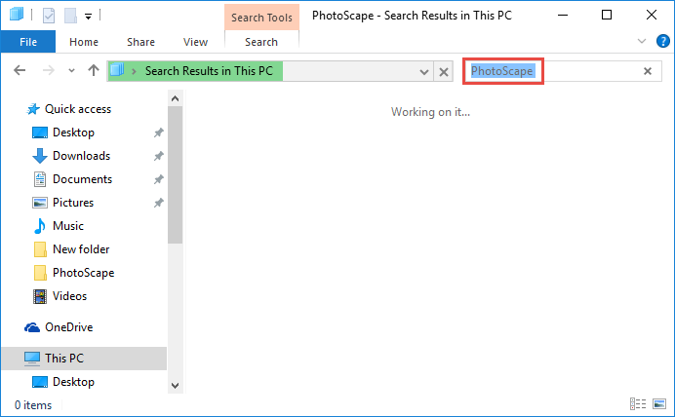Open the Recent locations dropdown arrow
This screenshot has height=417, width=675.
tap(71, 70)
